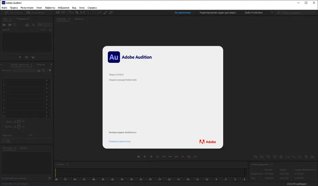Toggle the effects rack power button

tap(4, 141)
